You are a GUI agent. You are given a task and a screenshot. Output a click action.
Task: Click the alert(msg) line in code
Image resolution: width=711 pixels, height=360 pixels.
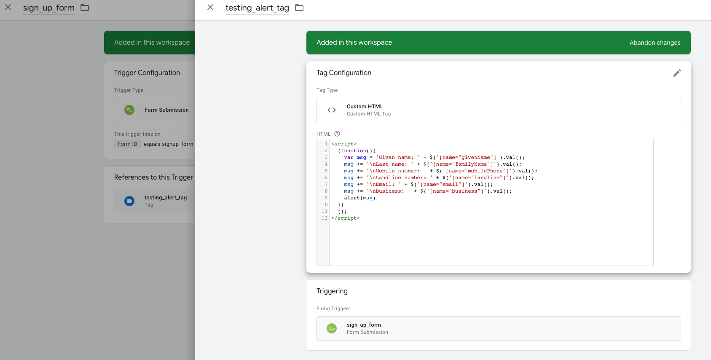tap(360, 198)
